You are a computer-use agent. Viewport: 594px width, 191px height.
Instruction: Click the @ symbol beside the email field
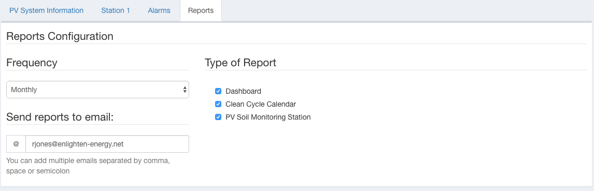coord(16,144)
